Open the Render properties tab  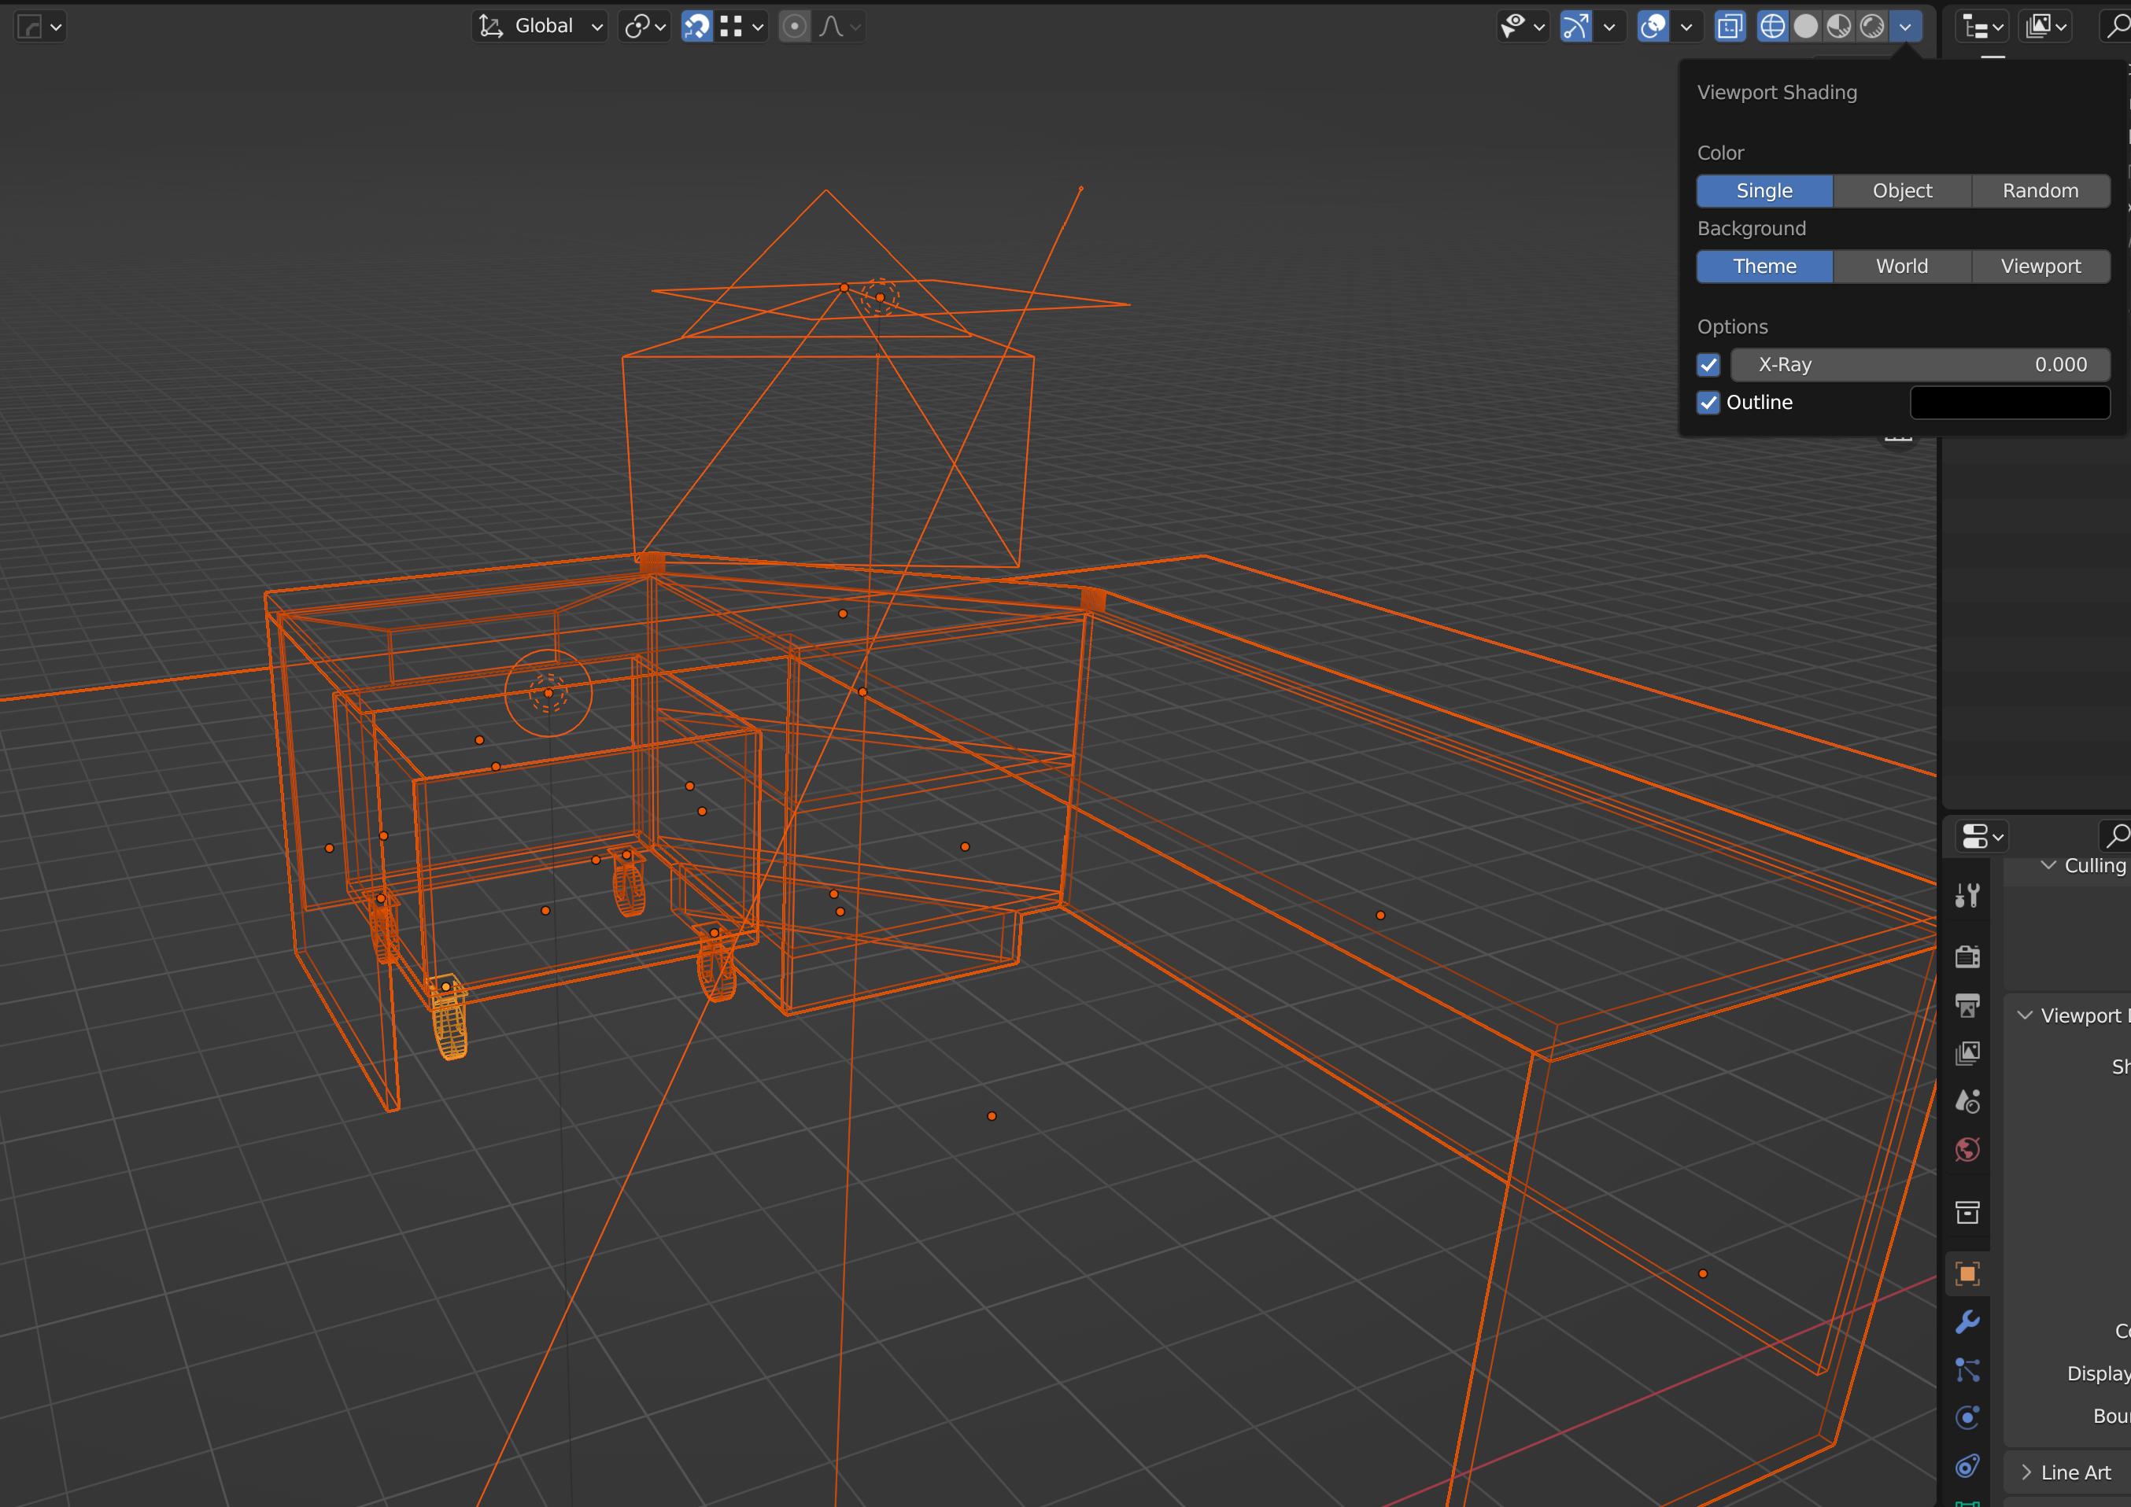(1967, 956)
